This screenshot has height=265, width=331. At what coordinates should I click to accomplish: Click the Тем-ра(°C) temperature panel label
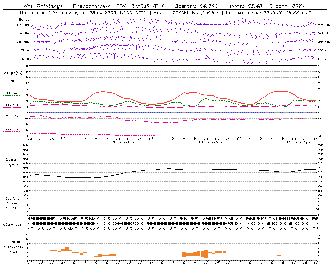point(12,73)
